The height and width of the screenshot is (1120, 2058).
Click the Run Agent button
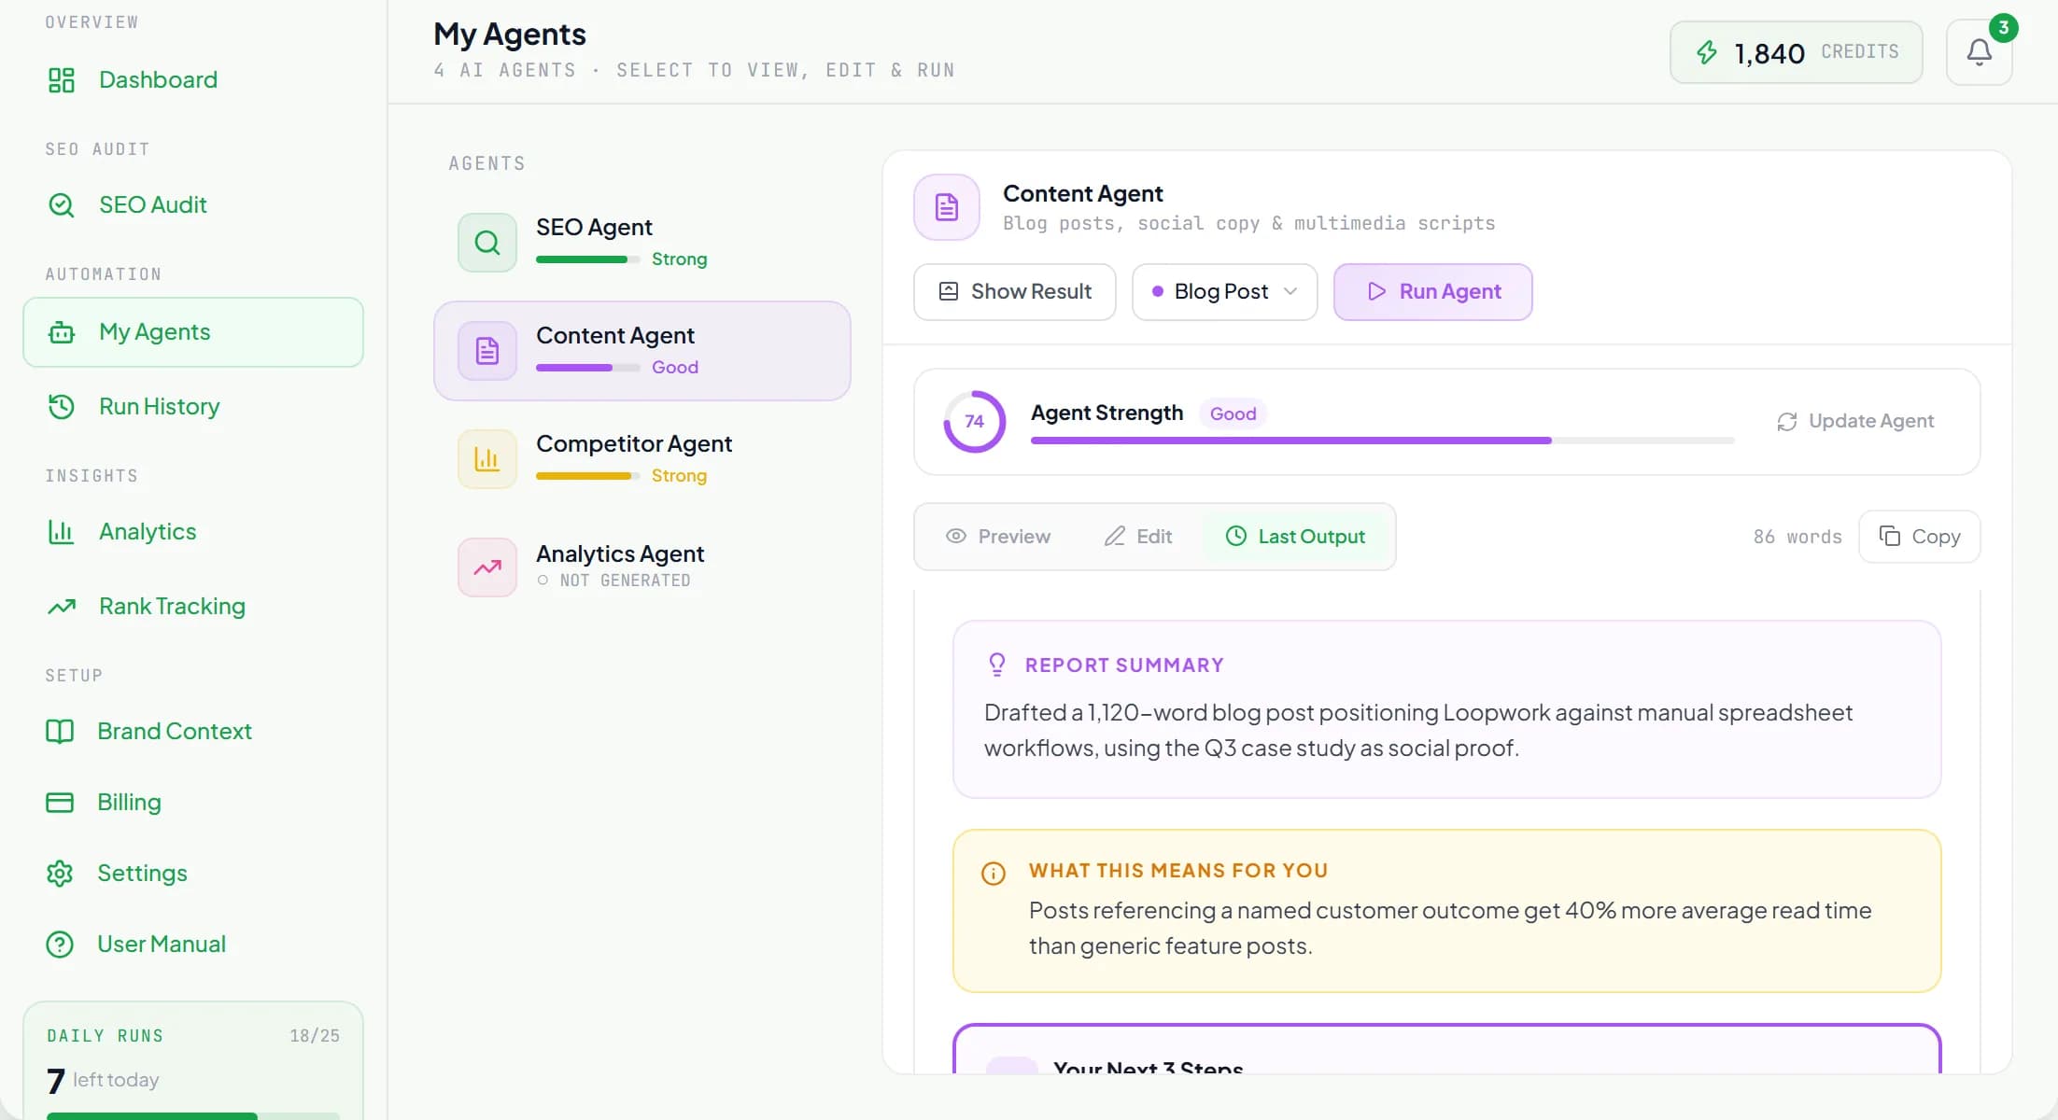pos(1433,292)
